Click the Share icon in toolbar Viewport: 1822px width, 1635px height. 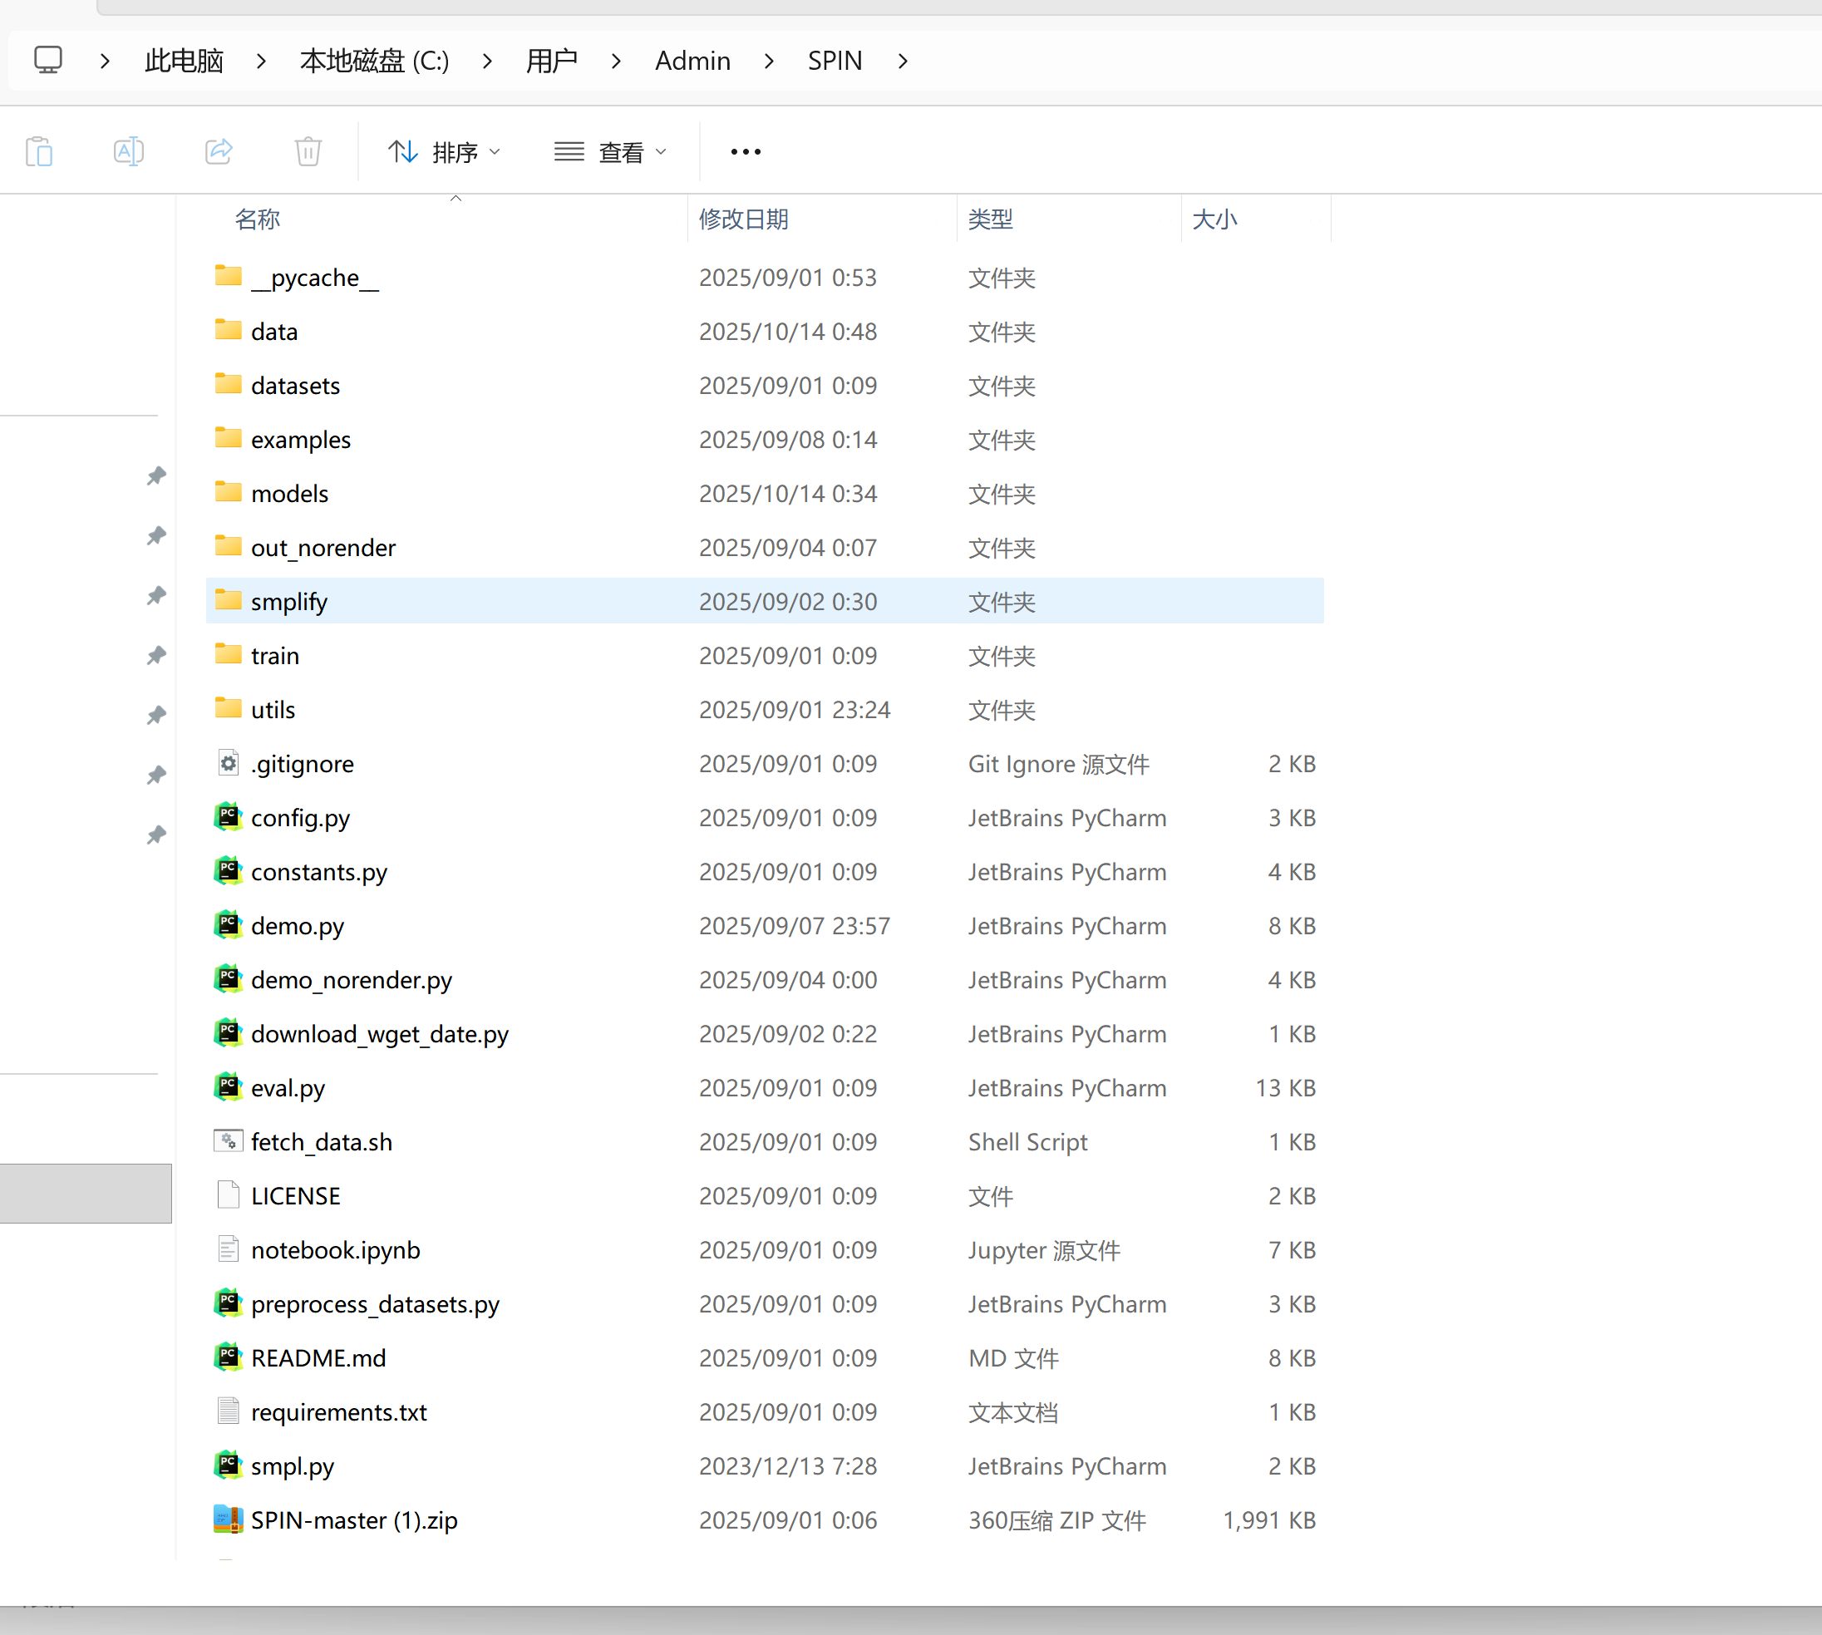(x=219, y=152)
